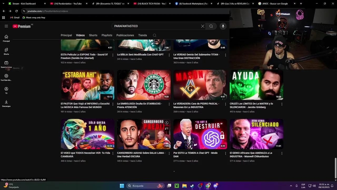Image resolution: width=337 pixels, height=190 pixels.
Task: Open File Explorer from the taskbar
Action: tap(184, 186)
